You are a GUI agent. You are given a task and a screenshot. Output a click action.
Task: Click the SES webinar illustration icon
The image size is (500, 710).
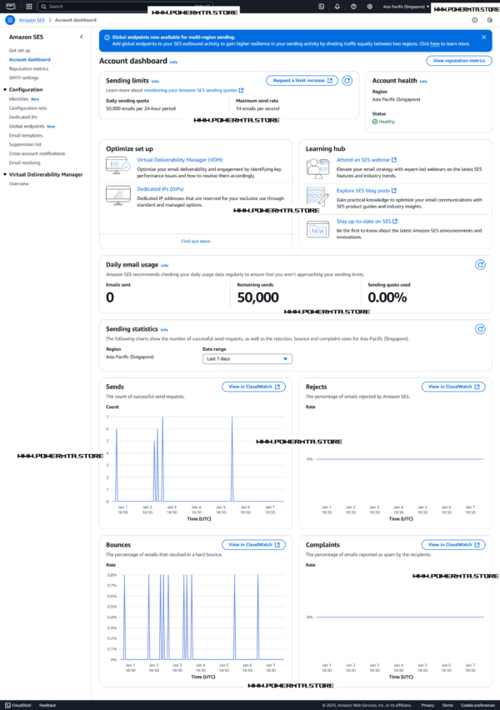pyautogui.click(x=317, y=168)
